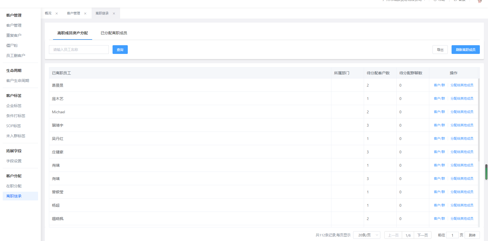Export the list with 导出 button
The height and width of the screenshot is (241, 488).
coord(440,50)
